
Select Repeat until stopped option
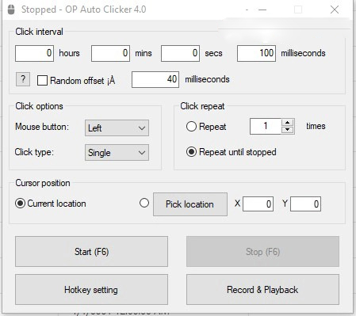coord(191,152)
